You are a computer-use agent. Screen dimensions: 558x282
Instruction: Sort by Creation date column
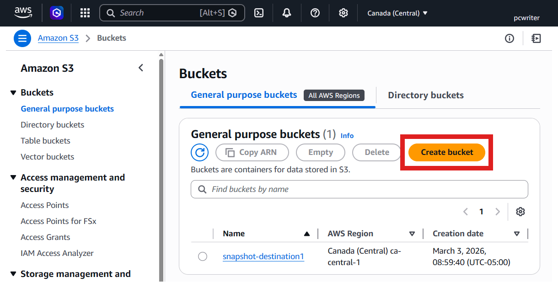click(517, 234)
